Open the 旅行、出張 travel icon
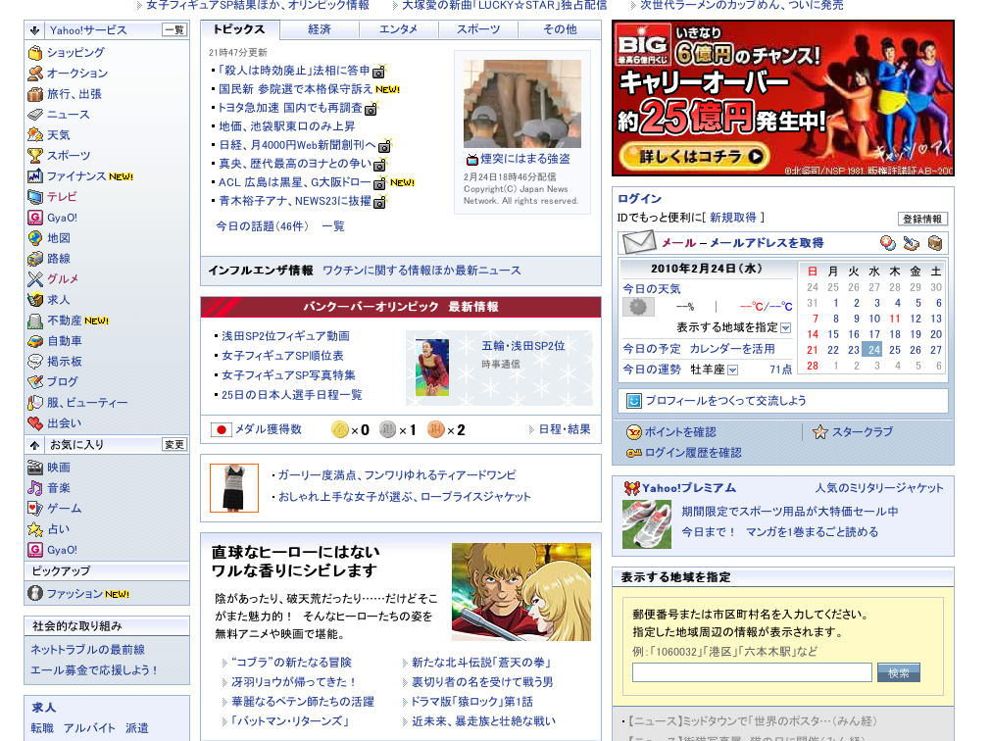 tap(34, 94)
